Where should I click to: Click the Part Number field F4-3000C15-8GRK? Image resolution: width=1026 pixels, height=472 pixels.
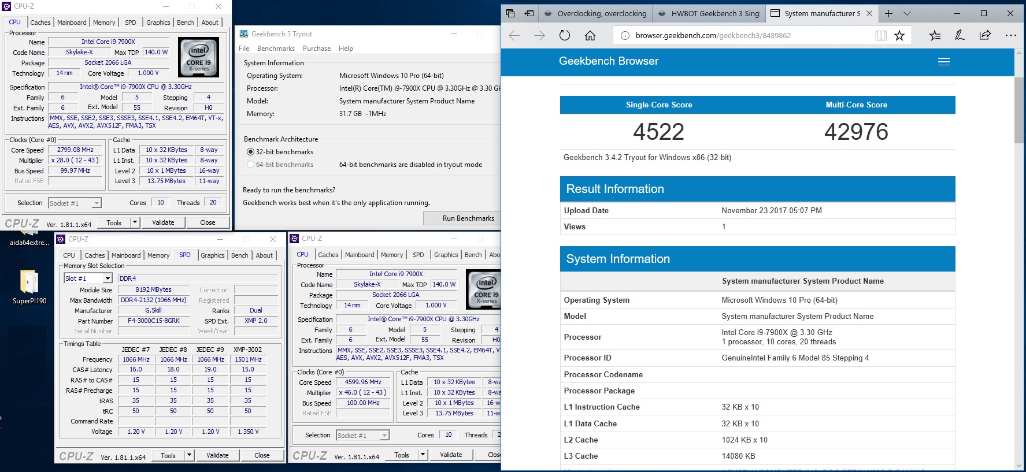click(x=154, y=321)
